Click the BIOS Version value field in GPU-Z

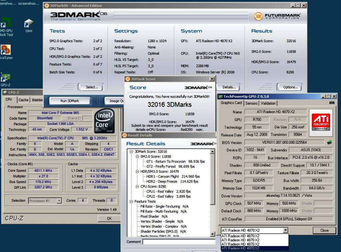click(284, 142)
